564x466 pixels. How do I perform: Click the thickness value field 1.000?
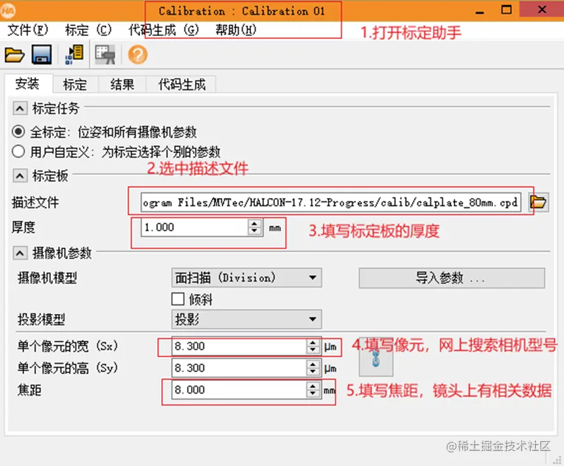tap(194, 227)
